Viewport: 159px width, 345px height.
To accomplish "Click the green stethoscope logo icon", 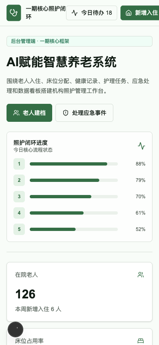I will click(14, 13).
